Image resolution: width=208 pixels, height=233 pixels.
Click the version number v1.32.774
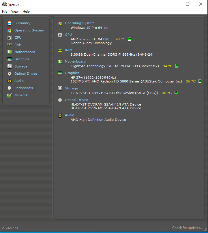[x=10, y=228]
